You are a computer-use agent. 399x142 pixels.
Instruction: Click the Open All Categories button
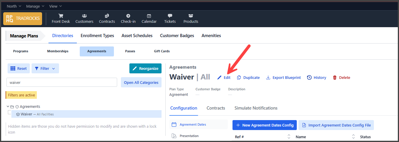point(141,82)
